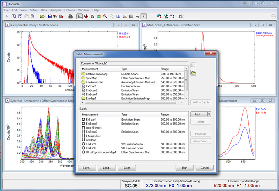
Task: Click the grid display toolbar icon
Action: click(x=131, y=16)
